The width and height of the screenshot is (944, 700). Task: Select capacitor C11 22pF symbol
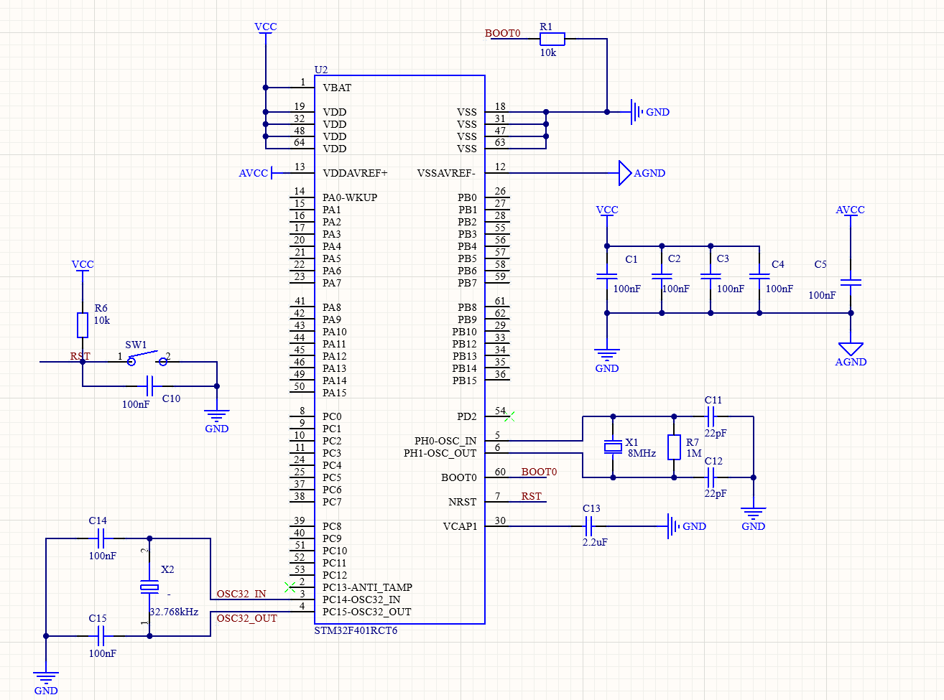[711, 416]
